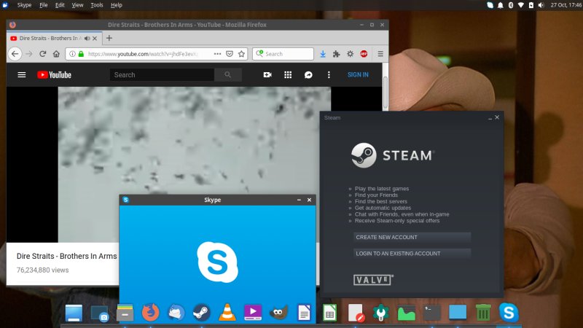
Task: Open the gear extension icon in Firefox toolbar
Action: [351, 54]
